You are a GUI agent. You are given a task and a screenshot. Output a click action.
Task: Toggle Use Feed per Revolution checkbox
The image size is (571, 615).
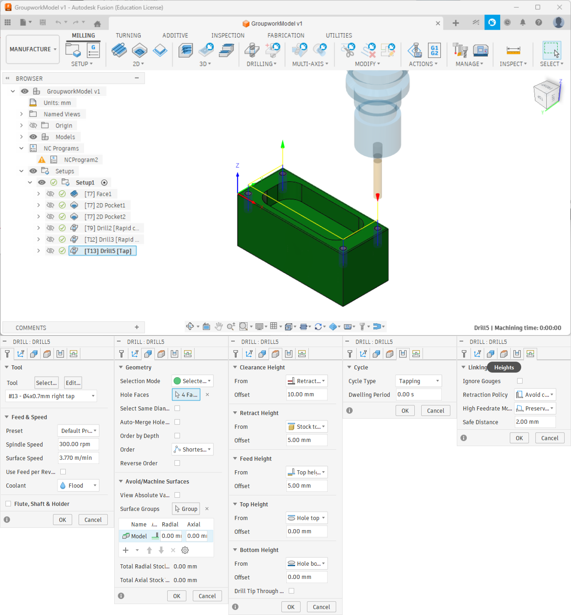coord(63,472)
